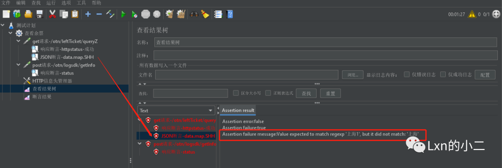Save the test plan with floppy icon
502x168 pixels.
[40, 14]
